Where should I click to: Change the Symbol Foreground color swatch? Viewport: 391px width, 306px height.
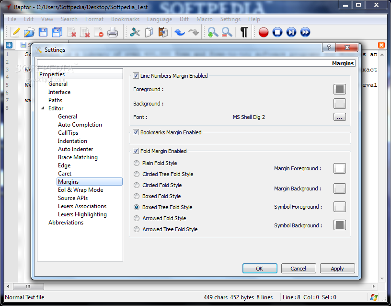(x=340, y=207)
